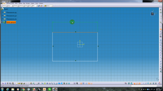Toggle Swap Visible Space icon
This screenshot has height=91, width=163.
69,83
